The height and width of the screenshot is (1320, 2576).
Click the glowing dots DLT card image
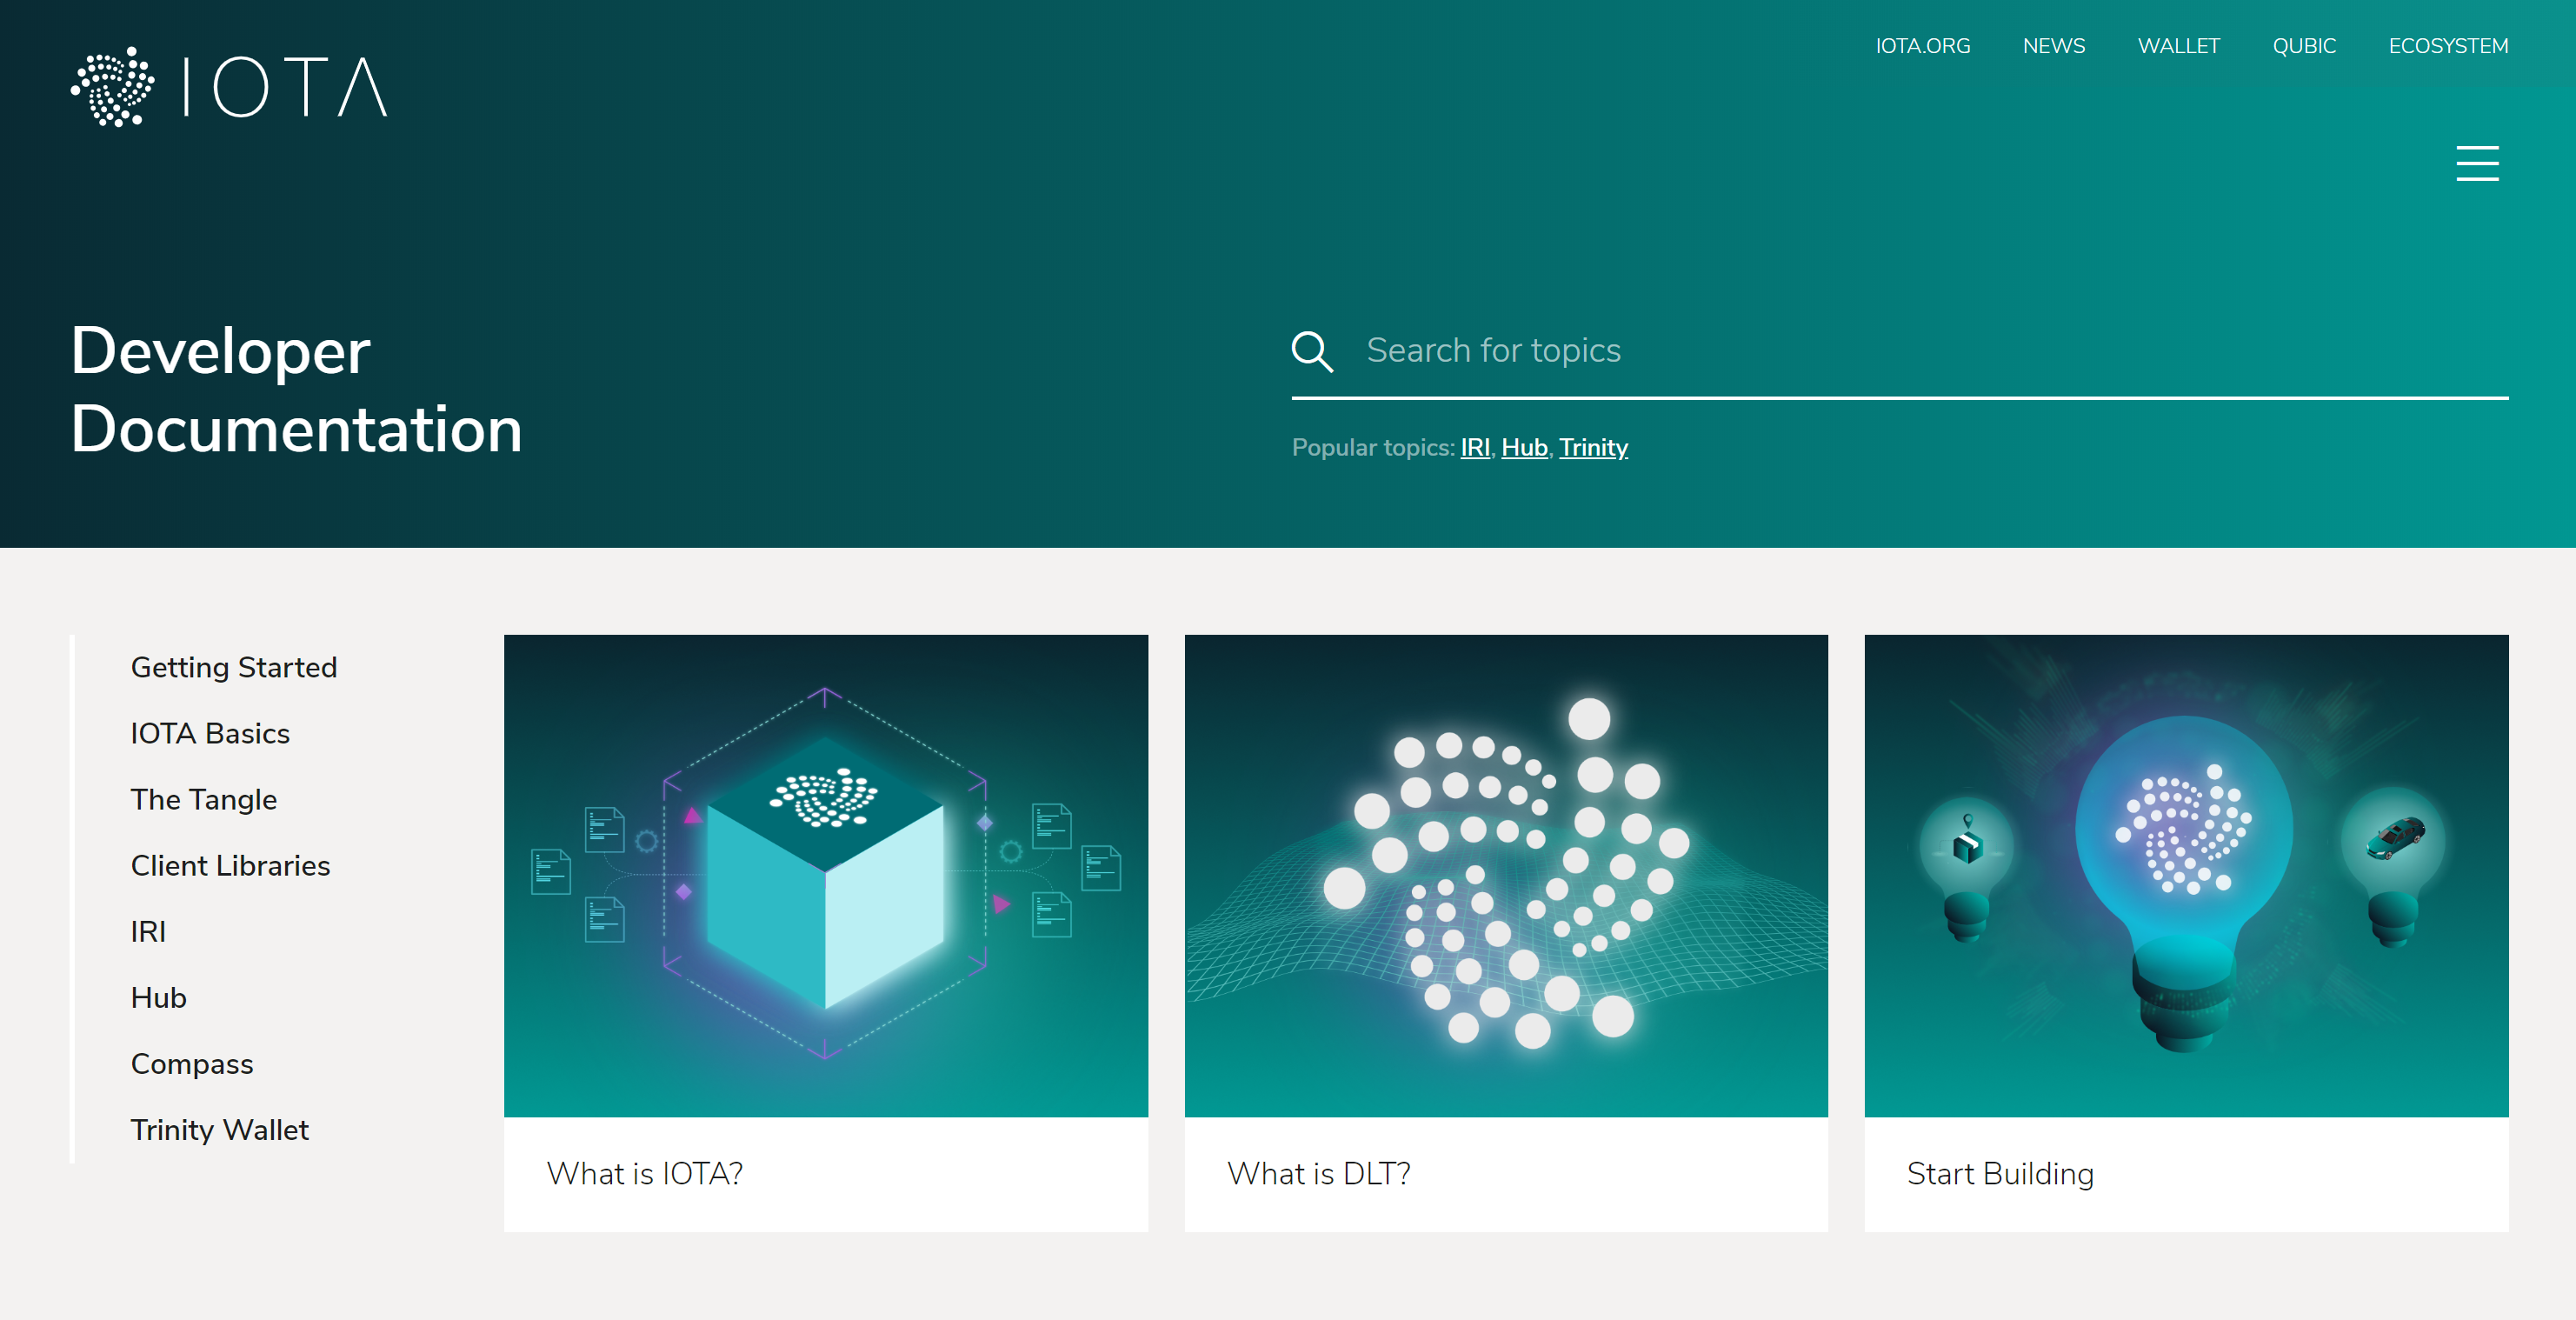[1506, 875]
